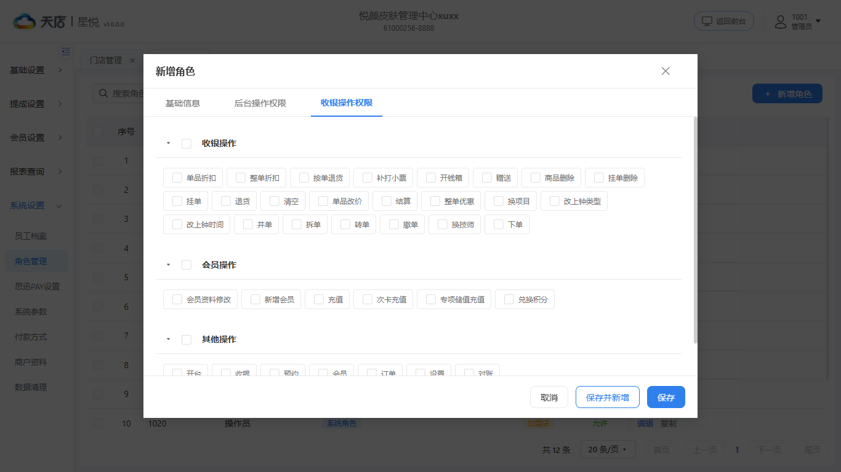Enable 次卡充值 permission
This screenshot has height=472, width=841.
click(x=368, y=299)
